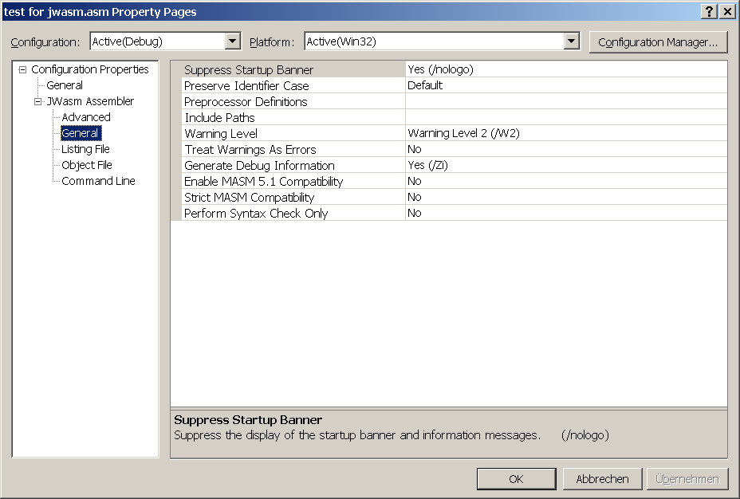Click the empty Preprocessor Definitions value field
This screenshot has width=740, height=499.
566,102
